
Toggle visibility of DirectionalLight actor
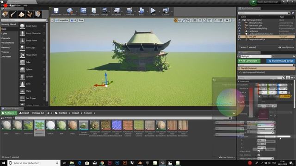coord(240,26)
